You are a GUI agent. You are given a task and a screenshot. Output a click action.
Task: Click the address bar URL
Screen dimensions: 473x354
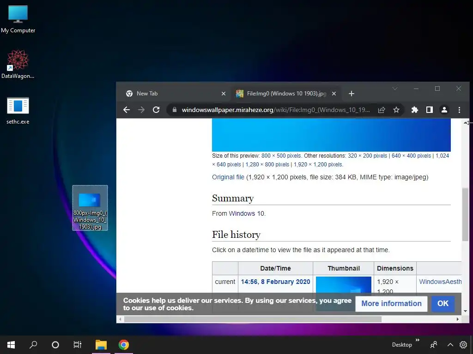(x=275, y=110)
